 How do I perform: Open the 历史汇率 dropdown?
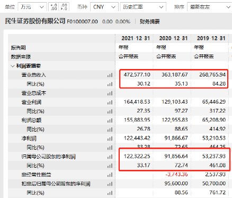[x=143, y=7]
